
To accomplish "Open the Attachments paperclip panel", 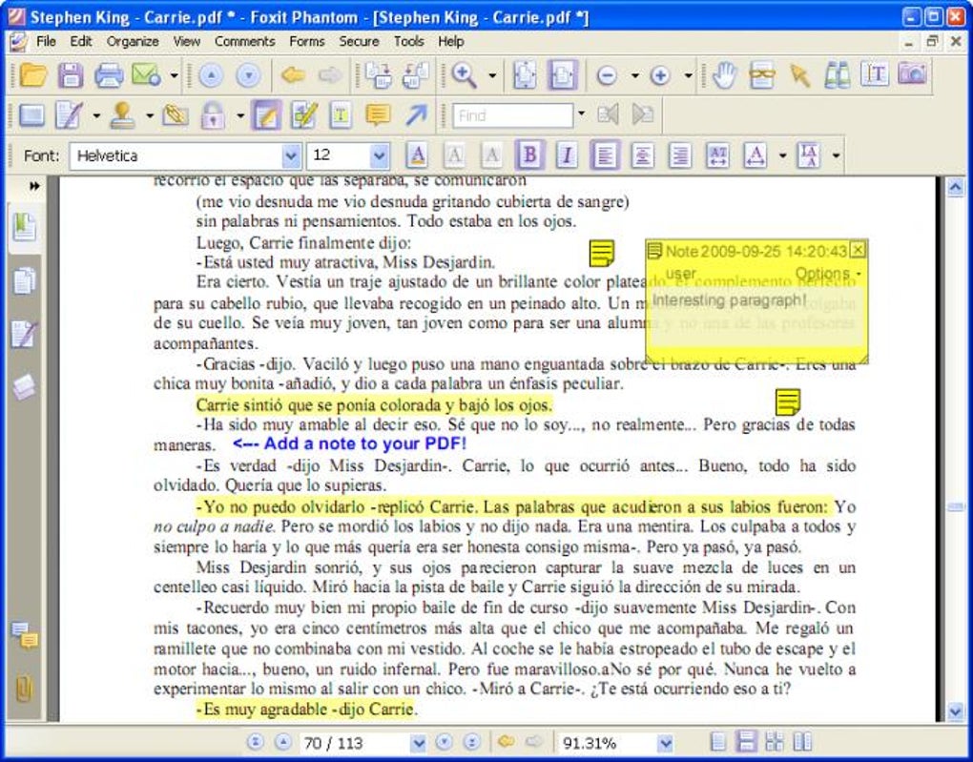I will (24, 689).
